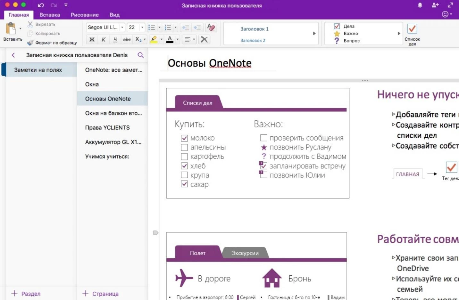Switch to the Вид tab
Image resolution: width=459 pixels, height=300 pixels.
[x=114, y=15]
